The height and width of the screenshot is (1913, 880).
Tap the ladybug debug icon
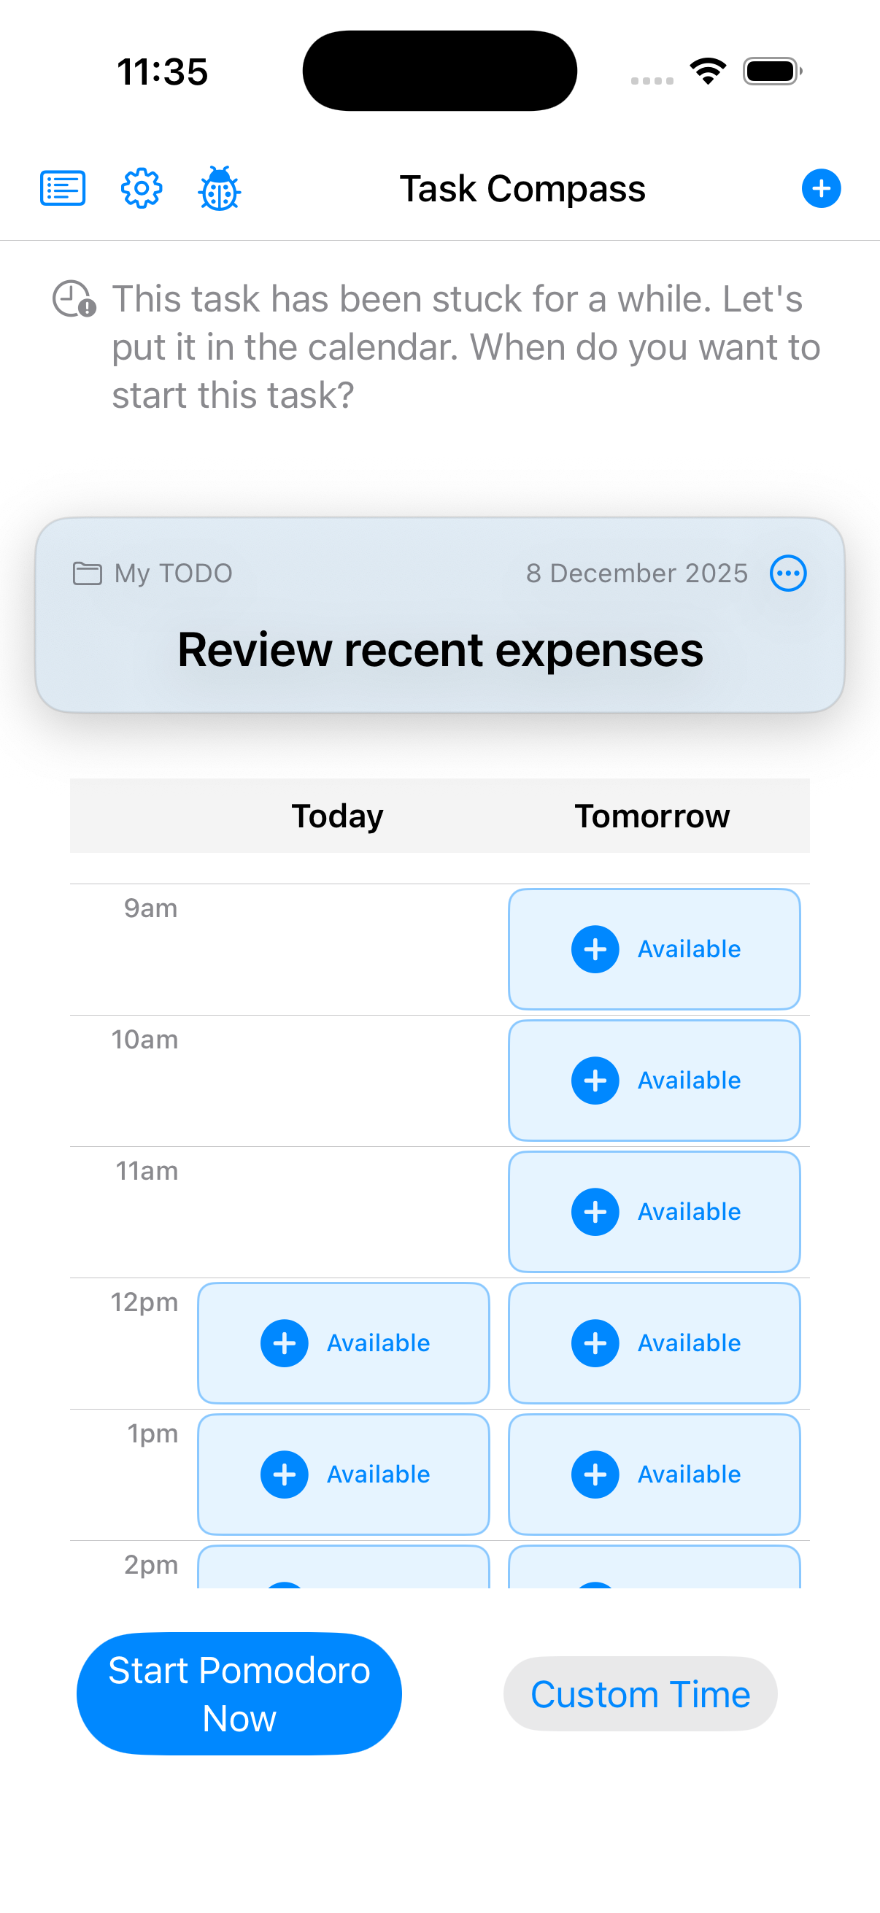click(219, 189)
